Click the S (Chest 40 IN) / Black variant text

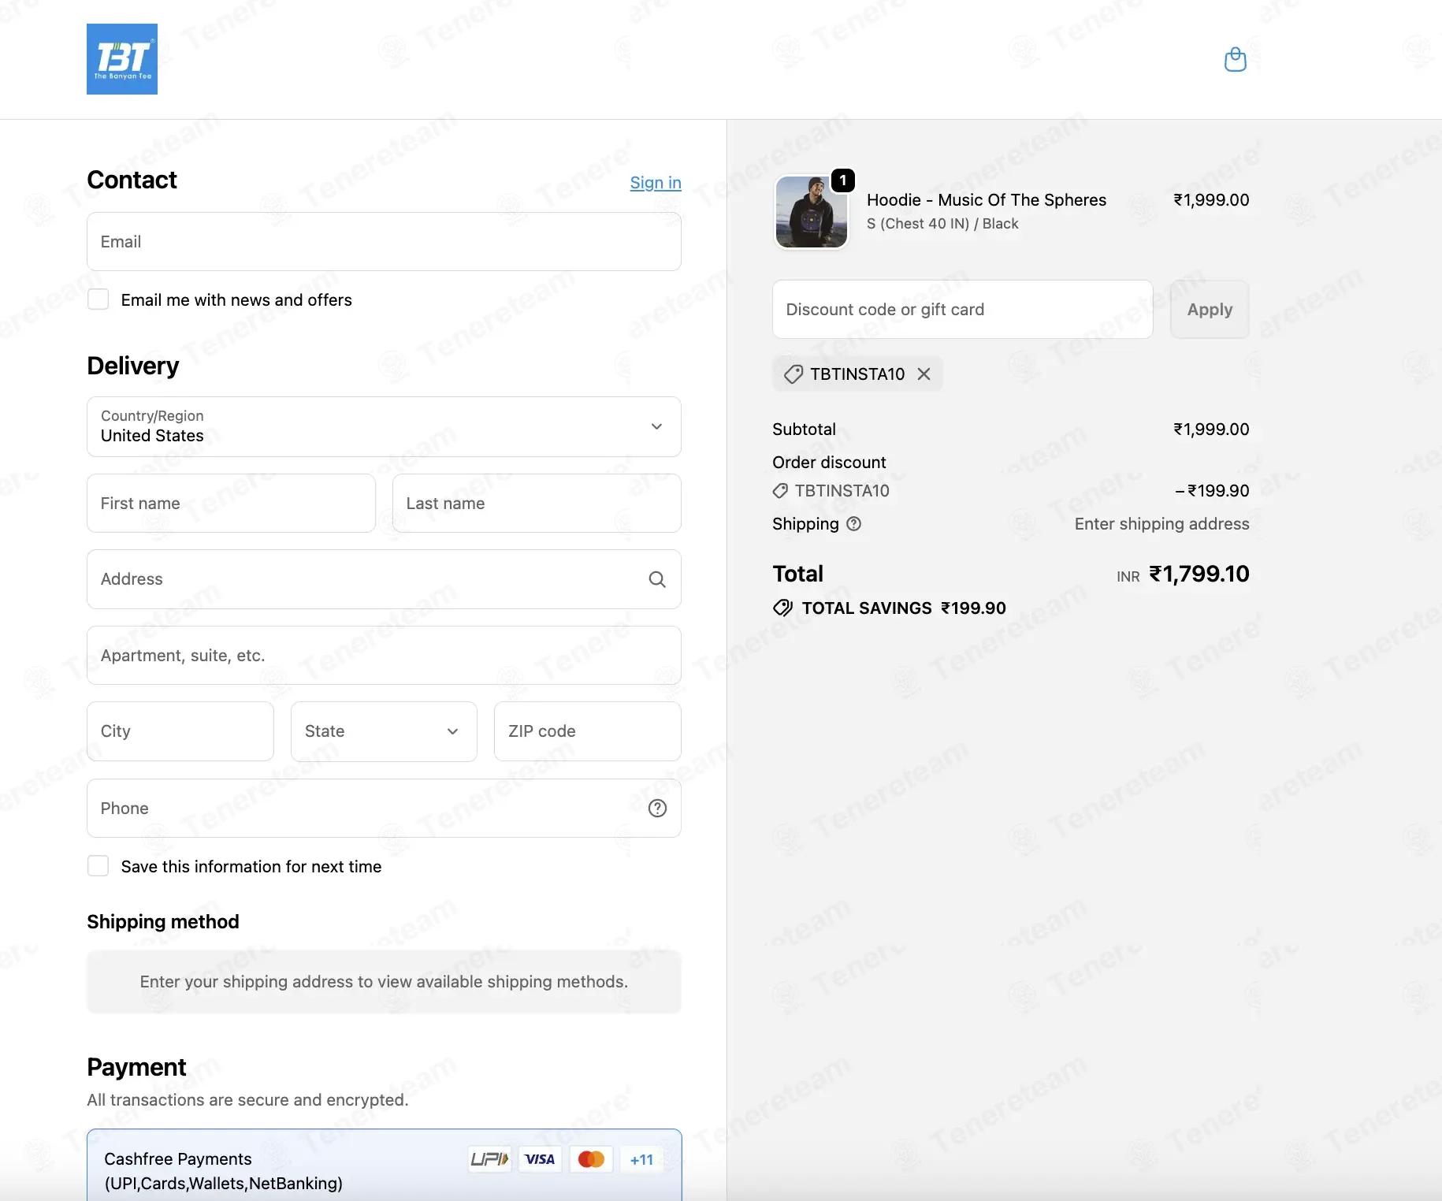[942, 224]
